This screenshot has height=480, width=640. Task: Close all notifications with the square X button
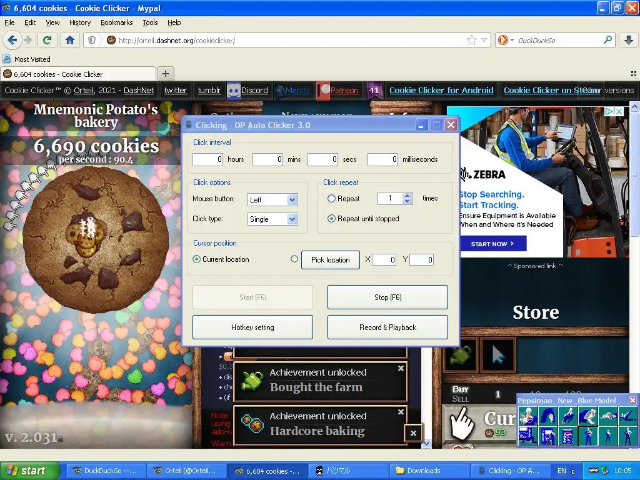(x=413, y=433)
